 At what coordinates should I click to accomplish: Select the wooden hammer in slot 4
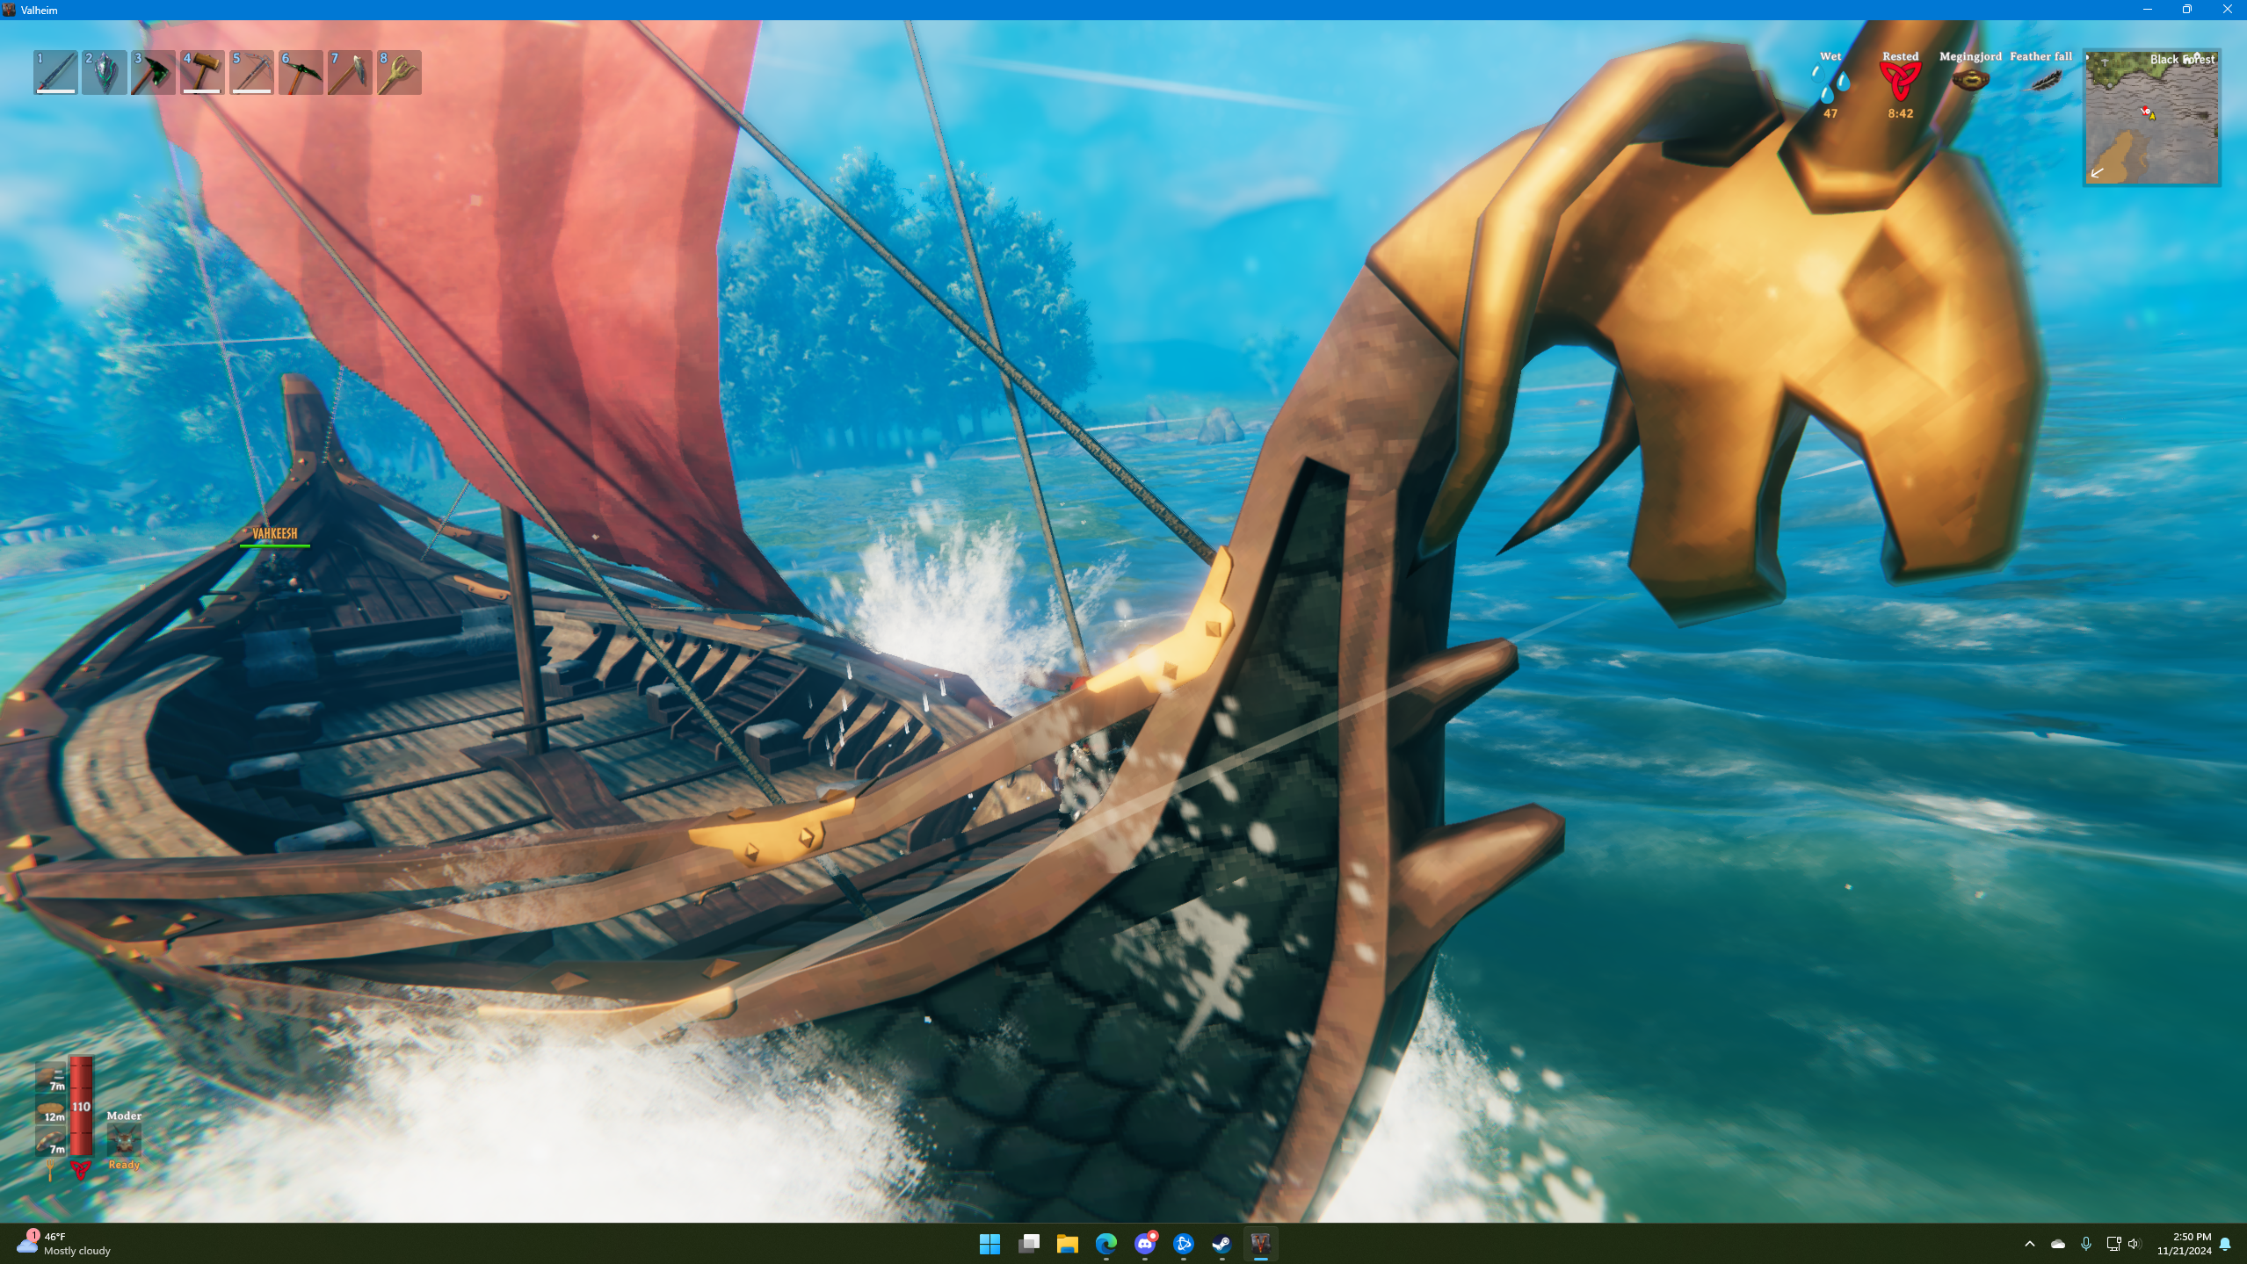click(x=203, y=72)
